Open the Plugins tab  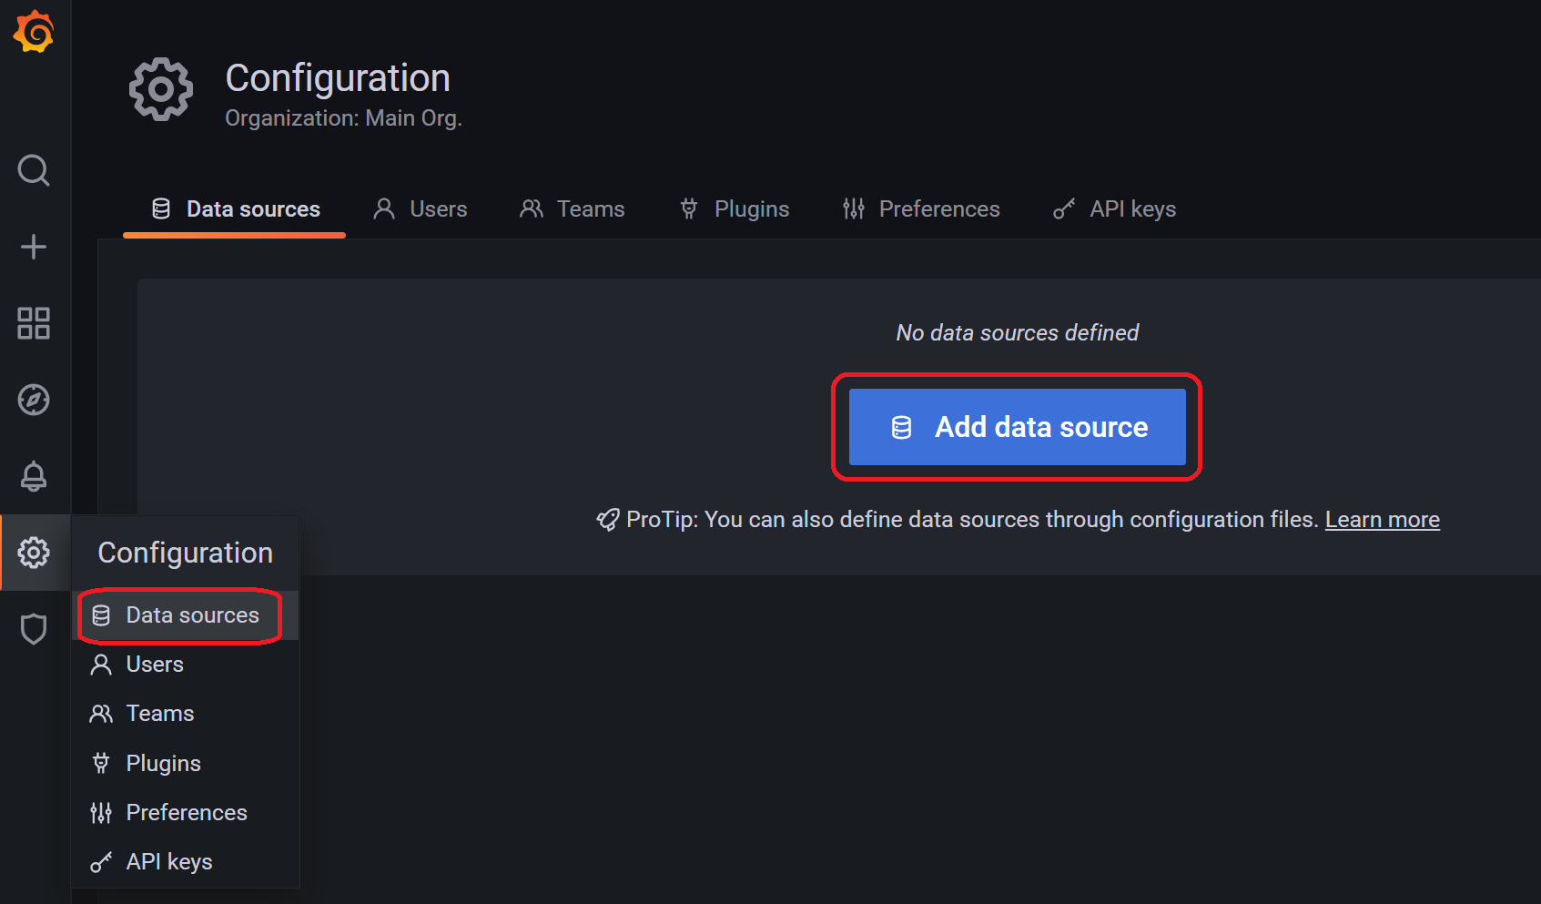coord(734,208)
